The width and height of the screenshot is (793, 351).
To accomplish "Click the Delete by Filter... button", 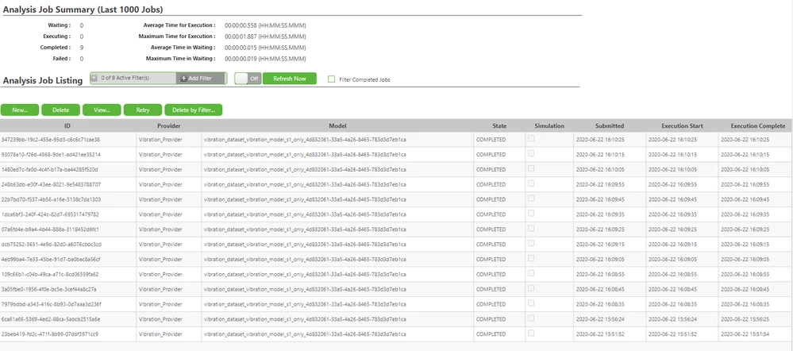I will click(193, 110).
